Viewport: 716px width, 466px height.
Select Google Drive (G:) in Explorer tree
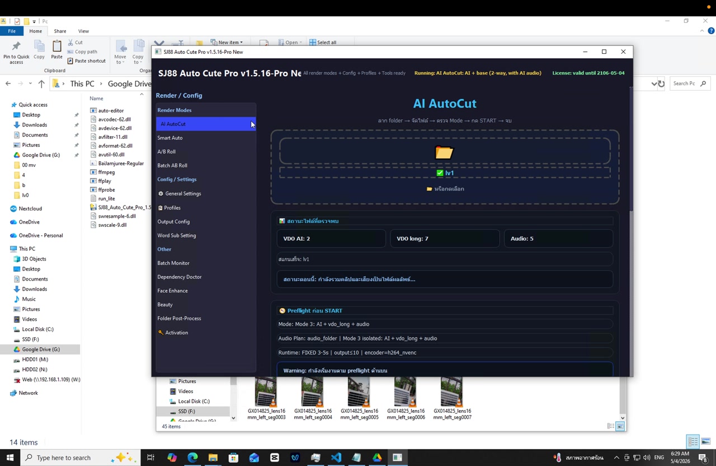tap(41, 349)
